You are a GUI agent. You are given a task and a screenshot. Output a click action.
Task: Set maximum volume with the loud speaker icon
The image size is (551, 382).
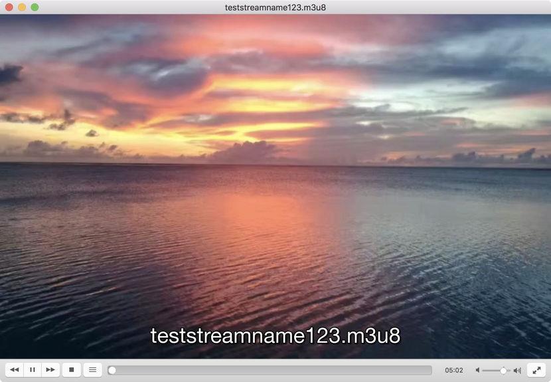pos(517,371)
